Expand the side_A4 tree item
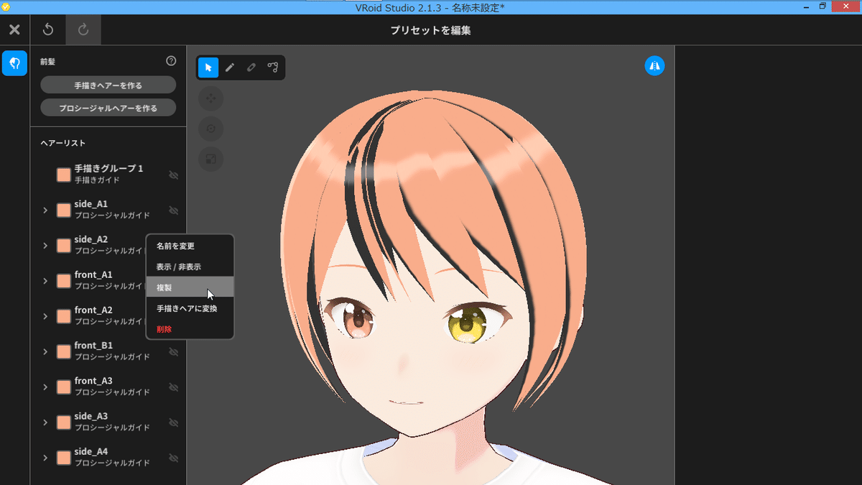 pyautogui.click(x=45, y=458)
